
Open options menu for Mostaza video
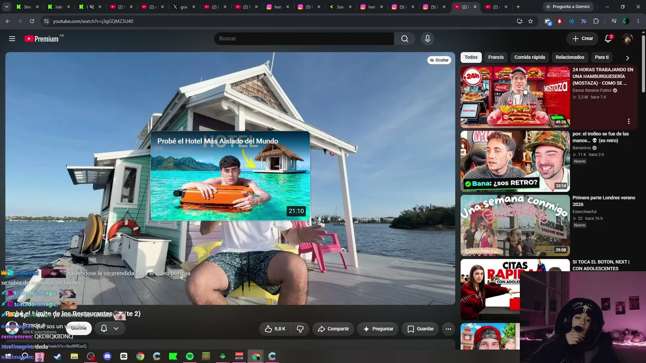[x=628, y=122]
